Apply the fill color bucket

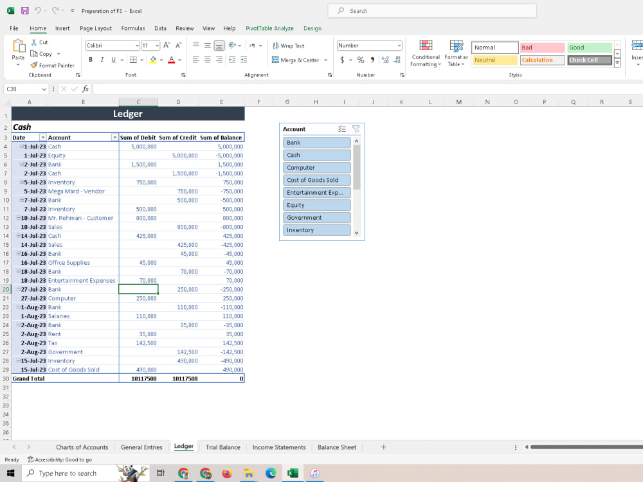click(x=153, y=60)
